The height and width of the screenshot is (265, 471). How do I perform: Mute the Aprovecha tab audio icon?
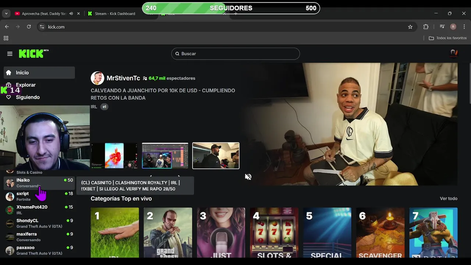point(71,14)
